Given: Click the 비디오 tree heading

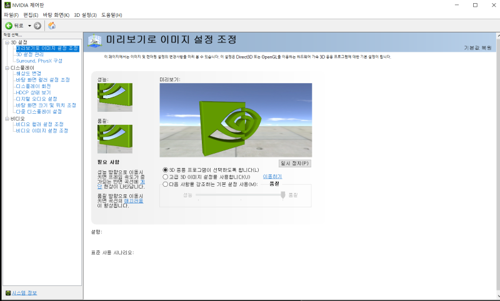Looking at the screenshot, I should (x=17, y=119).
